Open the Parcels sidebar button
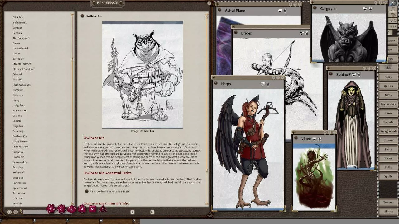Screen dimensions: 399x224 point(388,122)
